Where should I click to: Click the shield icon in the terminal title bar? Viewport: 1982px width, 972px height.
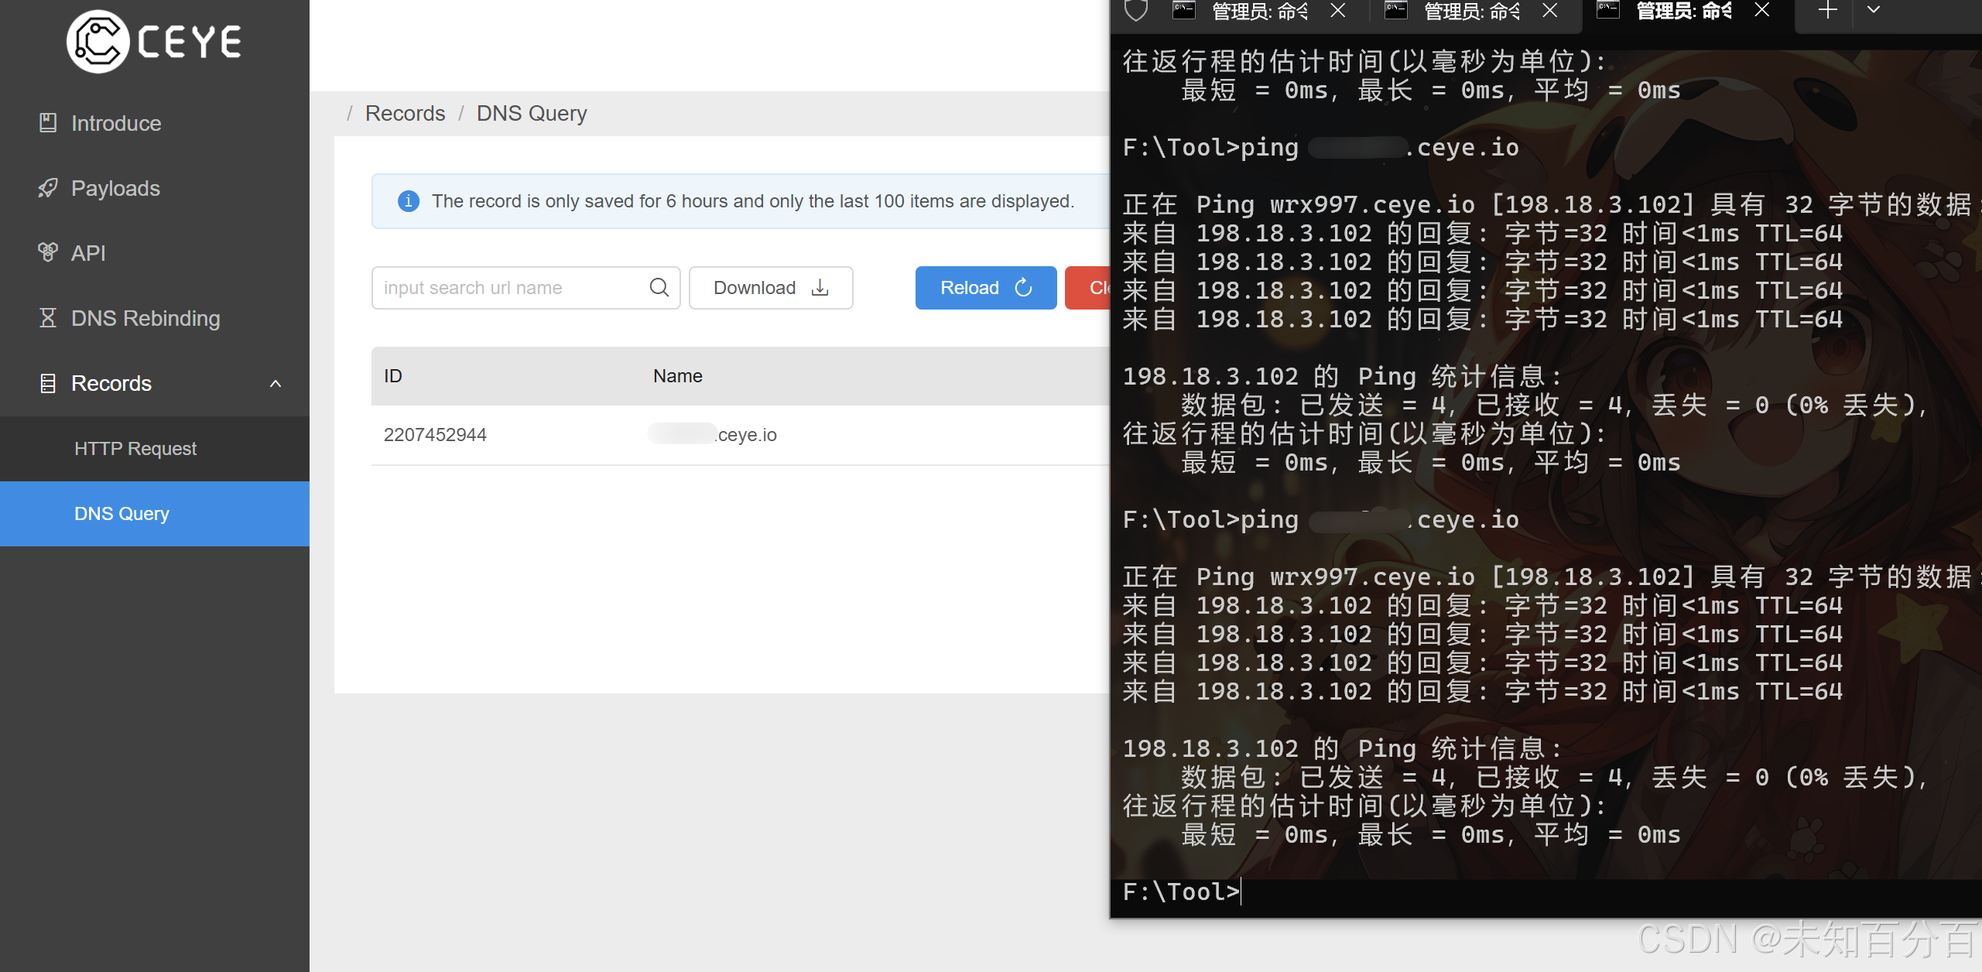1135,12
